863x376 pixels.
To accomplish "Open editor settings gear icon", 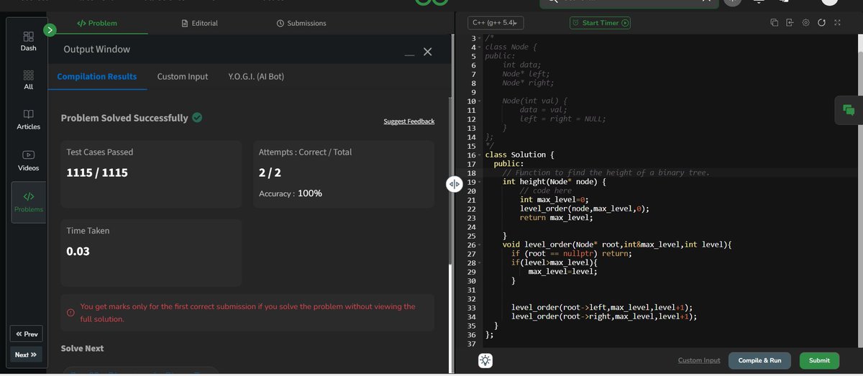I will click(x=805, y=23).
